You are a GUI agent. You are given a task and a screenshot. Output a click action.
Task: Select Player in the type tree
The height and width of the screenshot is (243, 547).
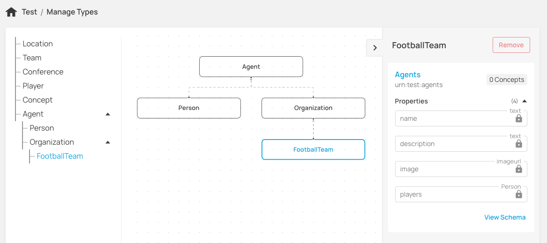(x=33, y=86)
